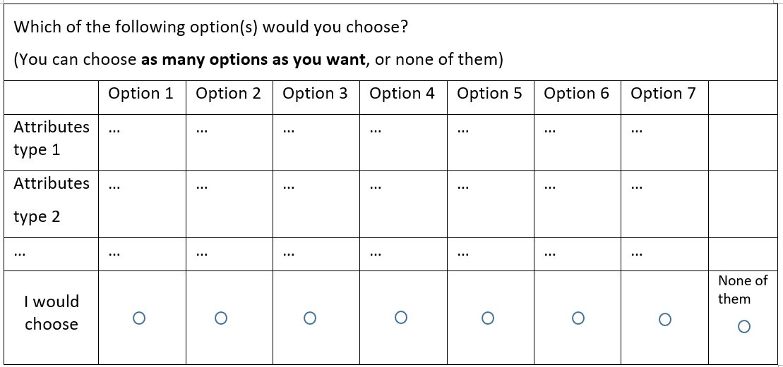Click the Option 6 column header

(576, 93)
